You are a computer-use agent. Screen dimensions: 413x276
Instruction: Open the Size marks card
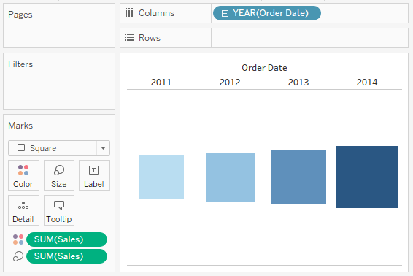[59, 175]
